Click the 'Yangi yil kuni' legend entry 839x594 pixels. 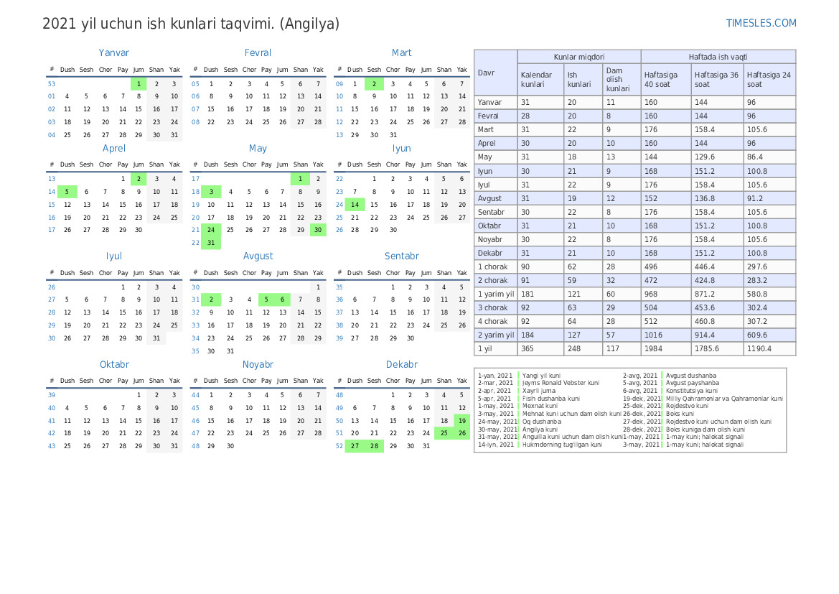tap(541, 376)
